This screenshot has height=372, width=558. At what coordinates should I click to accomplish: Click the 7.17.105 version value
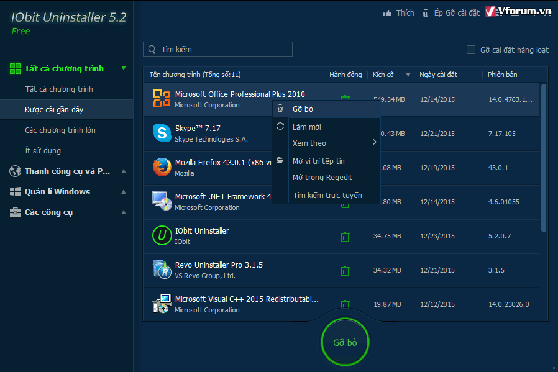tap(502, 134)
